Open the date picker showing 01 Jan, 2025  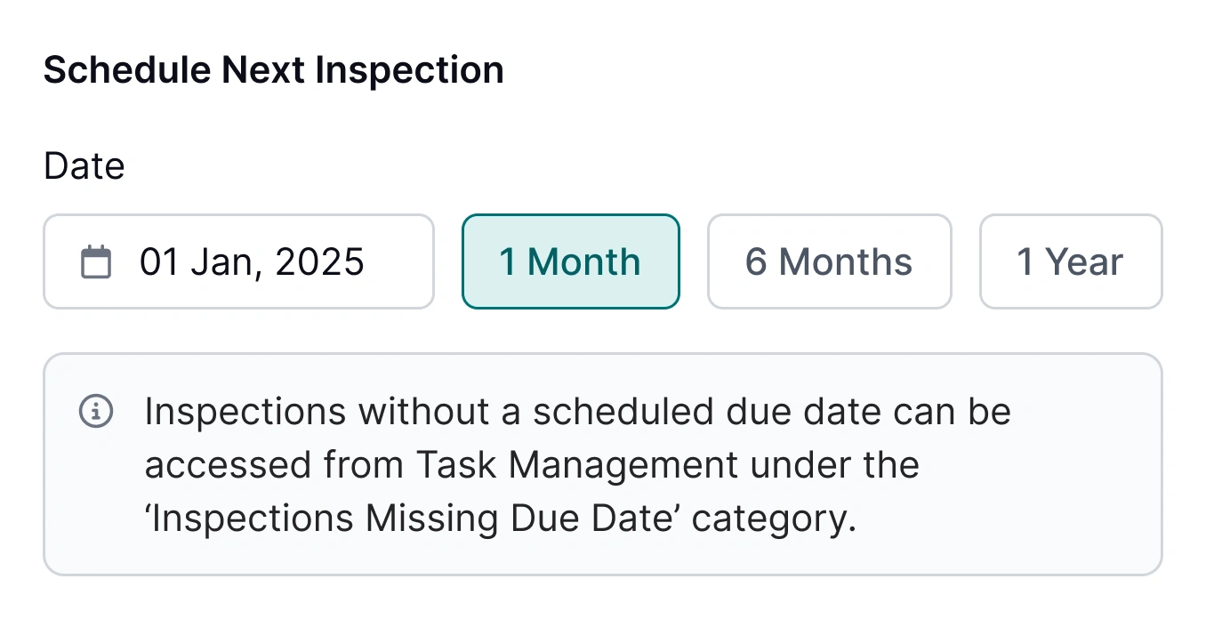click(238, 261)
